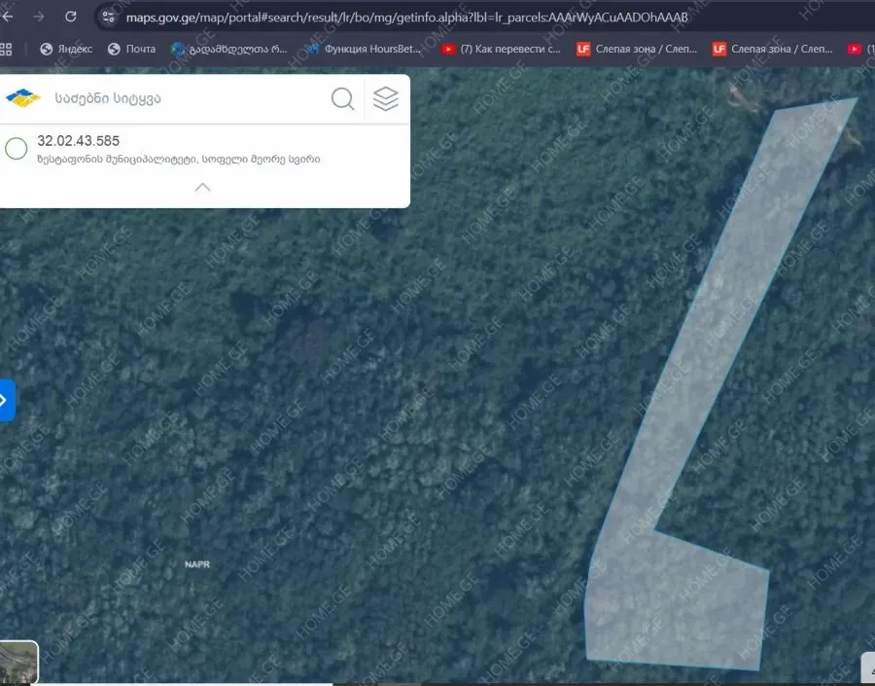Click the search text input field

pos(185,98)
